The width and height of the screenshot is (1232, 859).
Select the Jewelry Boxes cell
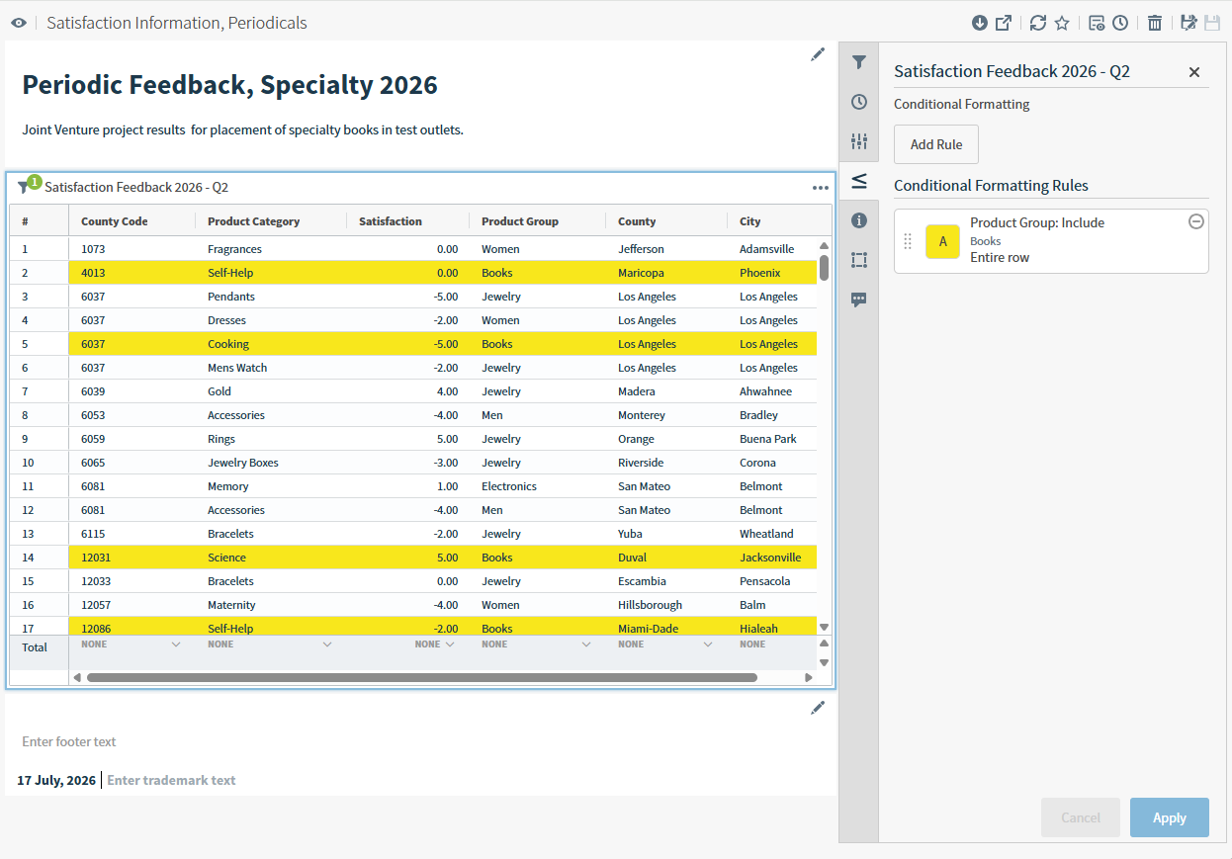[x=271, y=463]
